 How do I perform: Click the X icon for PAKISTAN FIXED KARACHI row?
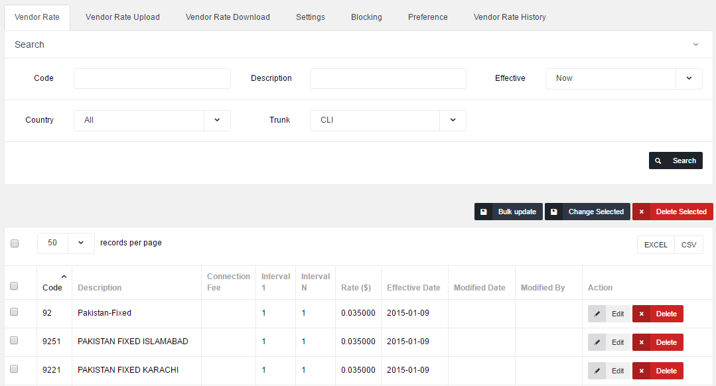tap(642, 371)
